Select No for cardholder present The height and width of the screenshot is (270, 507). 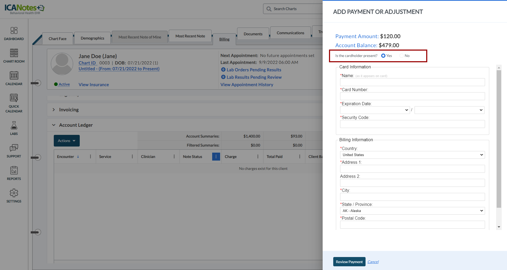tap(402, 56)
